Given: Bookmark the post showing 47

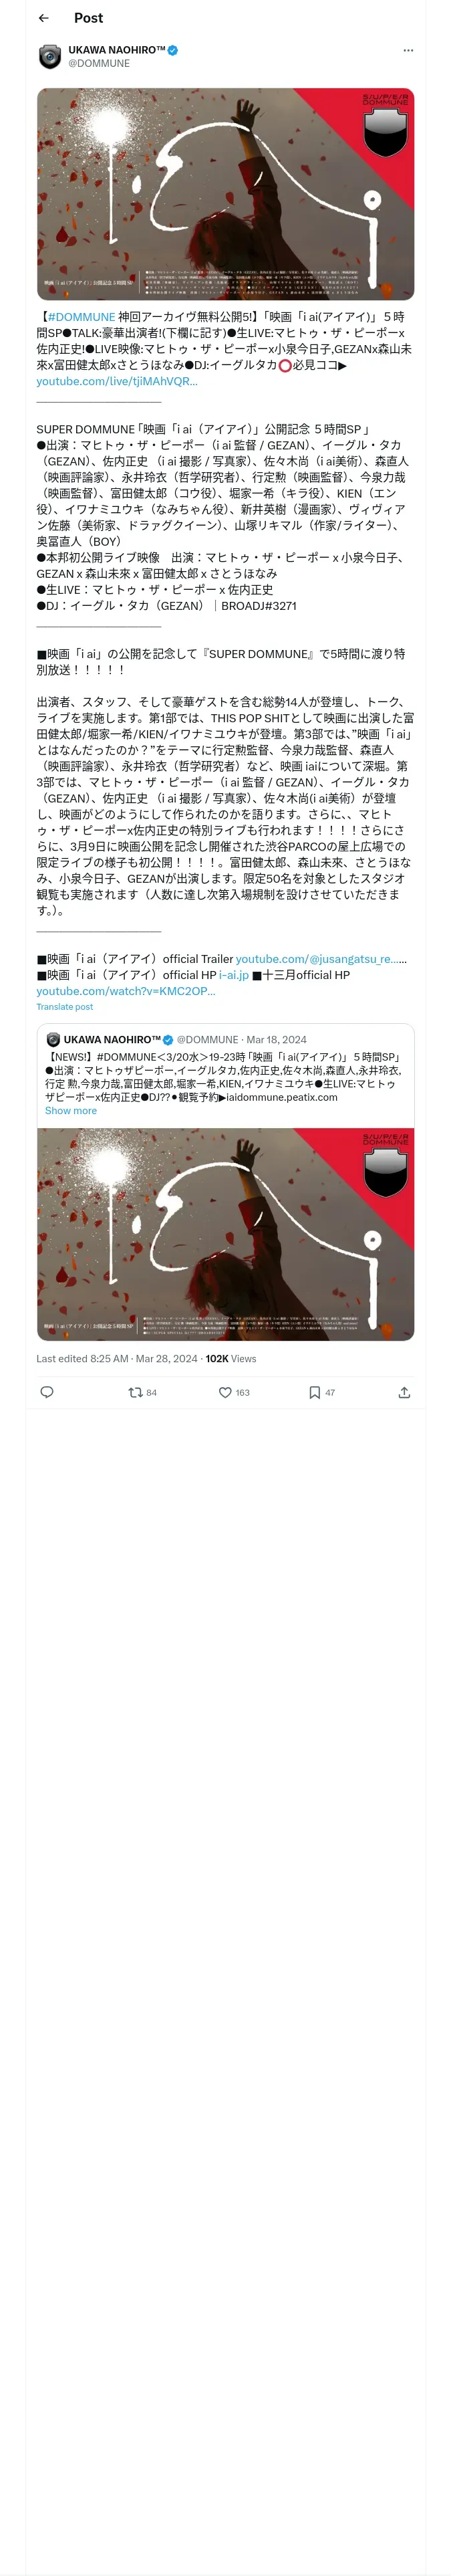Looking at the screenshot, I should click(x=322, y=1392).
